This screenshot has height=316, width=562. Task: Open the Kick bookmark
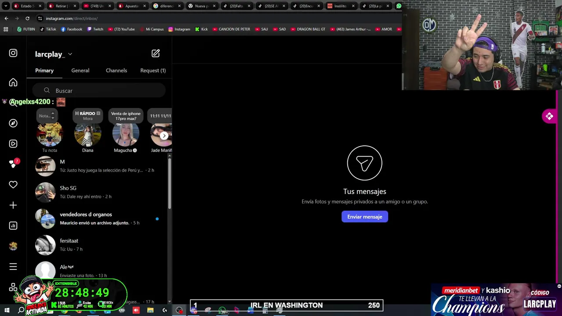click(201, 29)
